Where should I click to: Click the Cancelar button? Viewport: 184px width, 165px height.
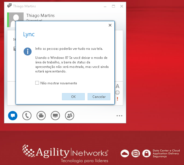99,97
